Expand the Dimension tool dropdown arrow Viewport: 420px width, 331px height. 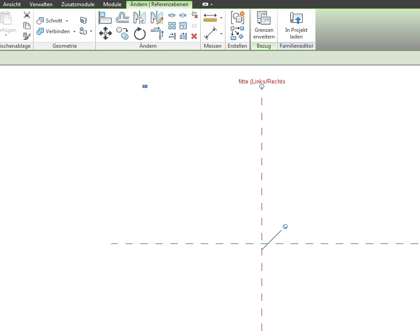(221, 34)
